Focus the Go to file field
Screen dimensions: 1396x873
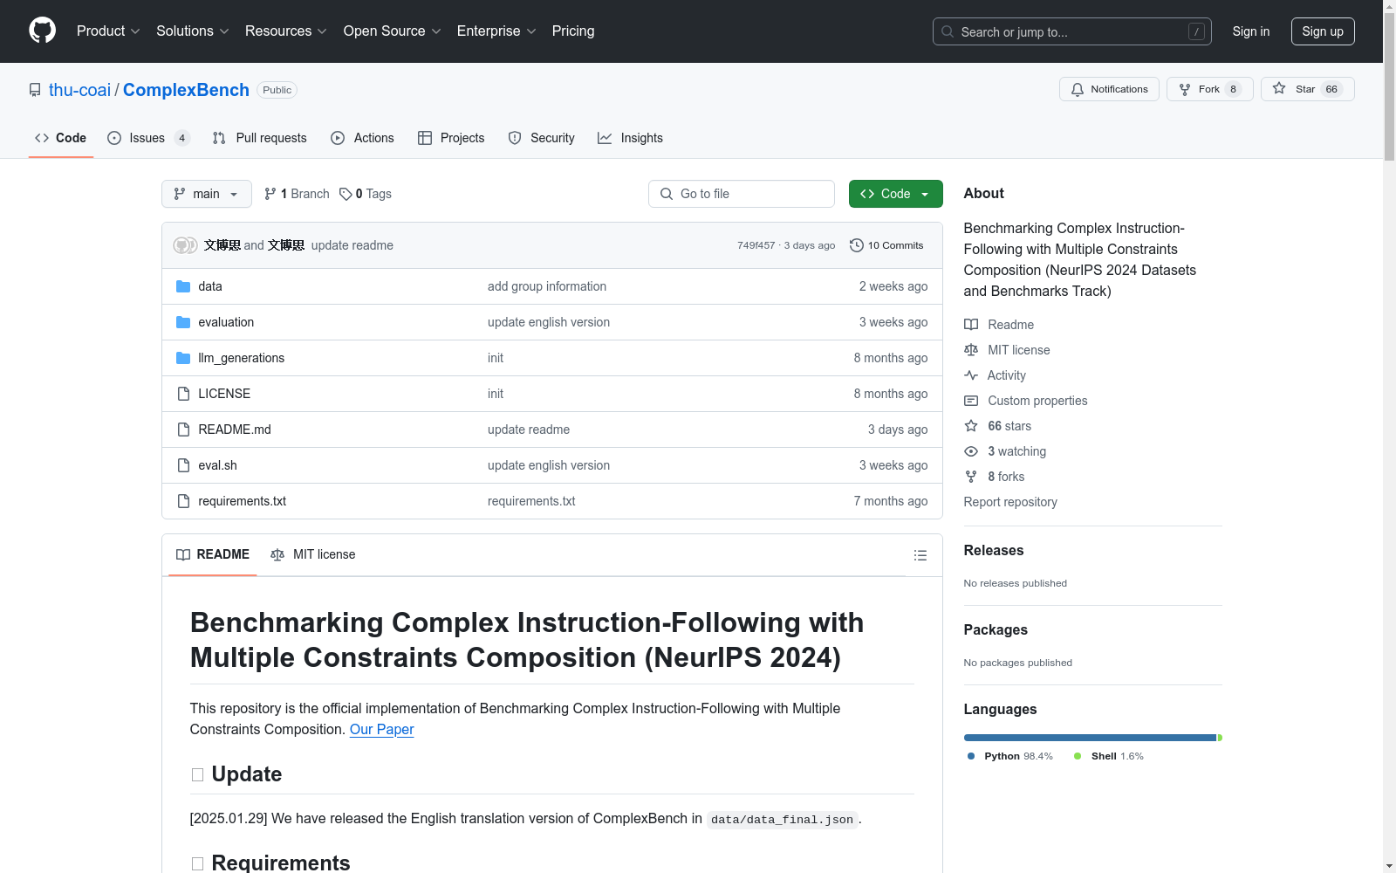point(742,194)
